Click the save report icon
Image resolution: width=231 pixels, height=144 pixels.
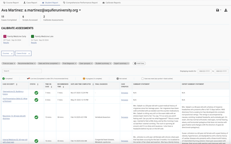click(x=218, y=10)
